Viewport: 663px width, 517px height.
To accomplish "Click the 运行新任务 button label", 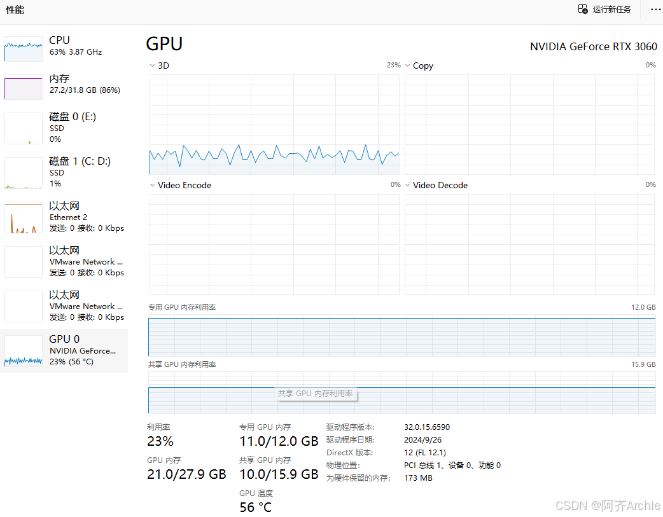I will [x=611, y=10].
